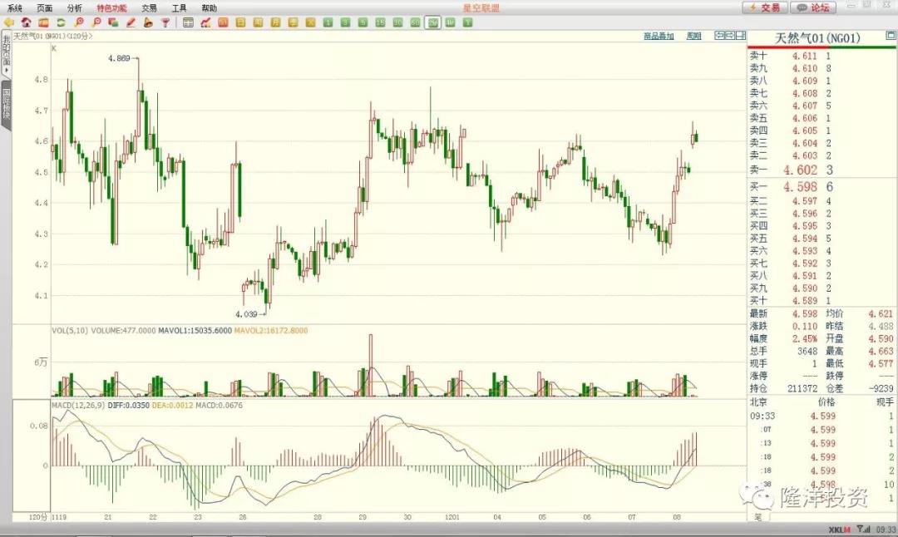Click the last green T period button
The height and width of the screenshot is (537, 898).
467,22
